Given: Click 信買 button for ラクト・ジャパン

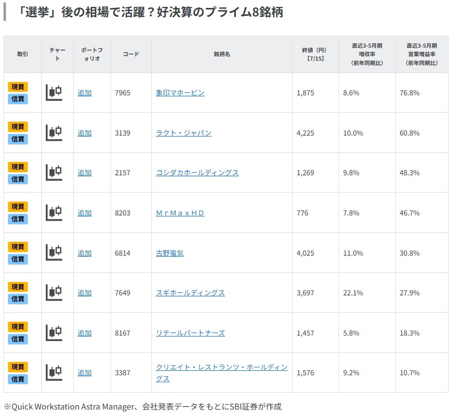Looking at the screenshot, I should click(x=18, y=139).
